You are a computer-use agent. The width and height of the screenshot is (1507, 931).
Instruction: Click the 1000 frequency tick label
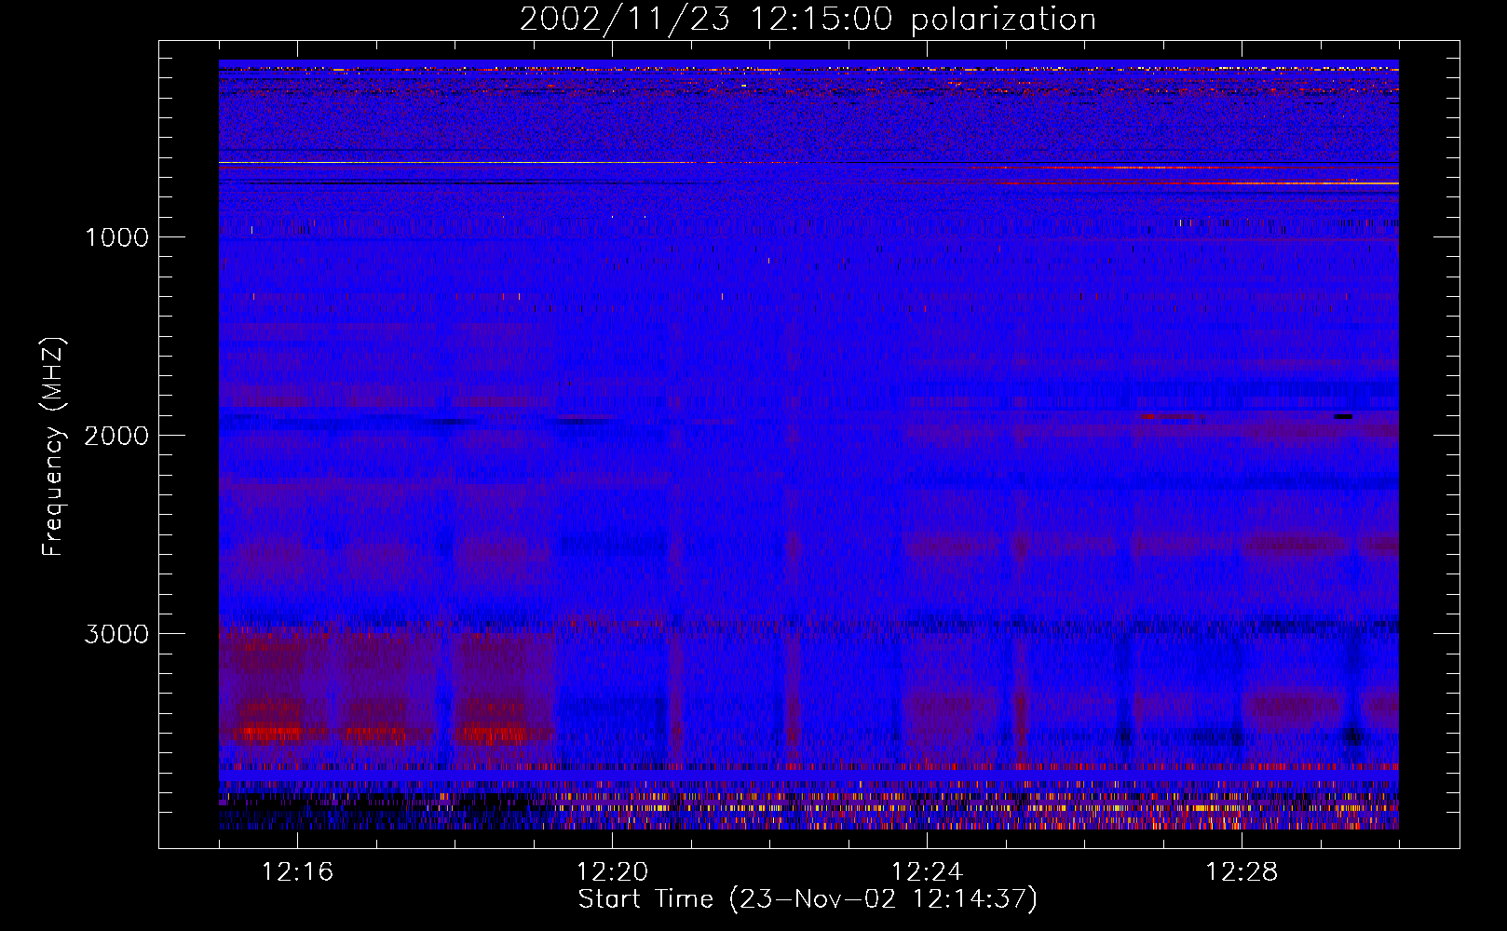117,237
